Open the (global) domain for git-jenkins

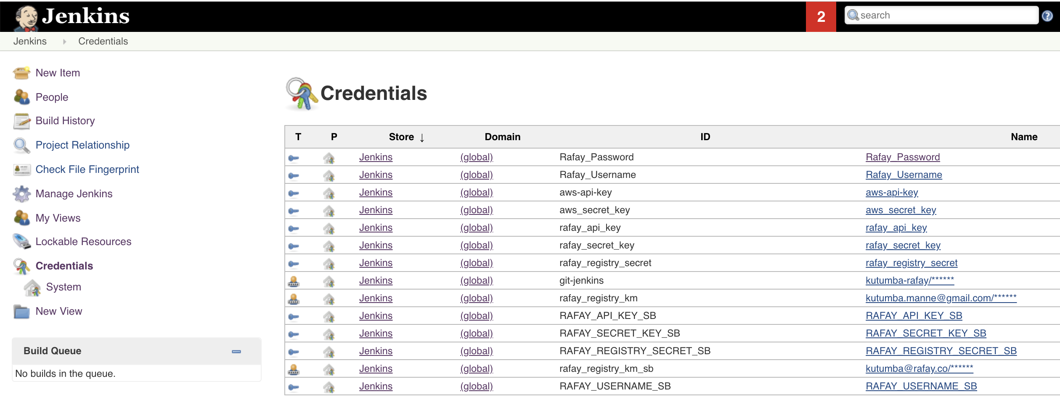476,280
